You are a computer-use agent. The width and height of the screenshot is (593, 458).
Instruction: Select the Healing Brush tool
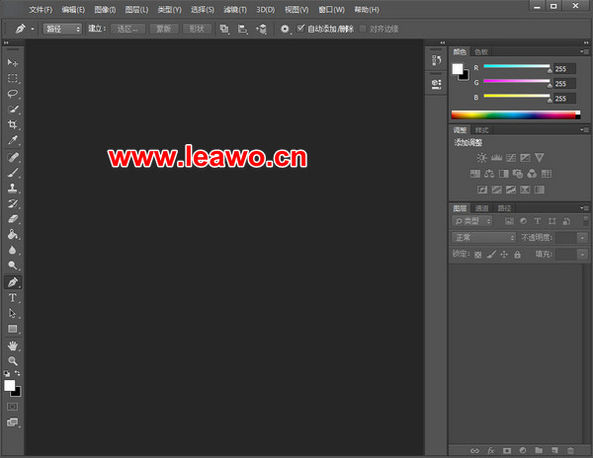[x=13, y=157]
